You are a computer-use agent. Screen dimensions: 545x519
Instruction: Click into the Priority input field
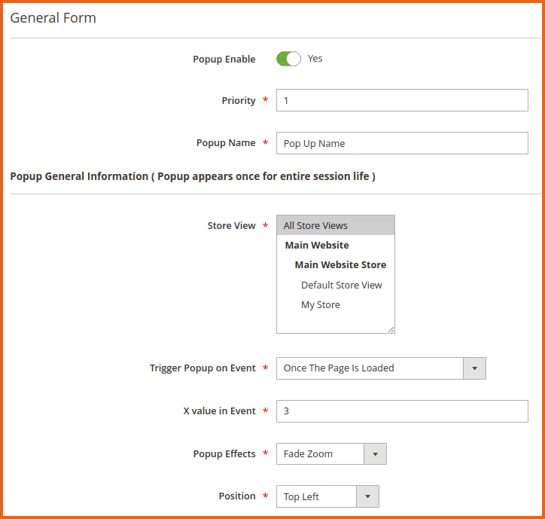click(402, 100)
